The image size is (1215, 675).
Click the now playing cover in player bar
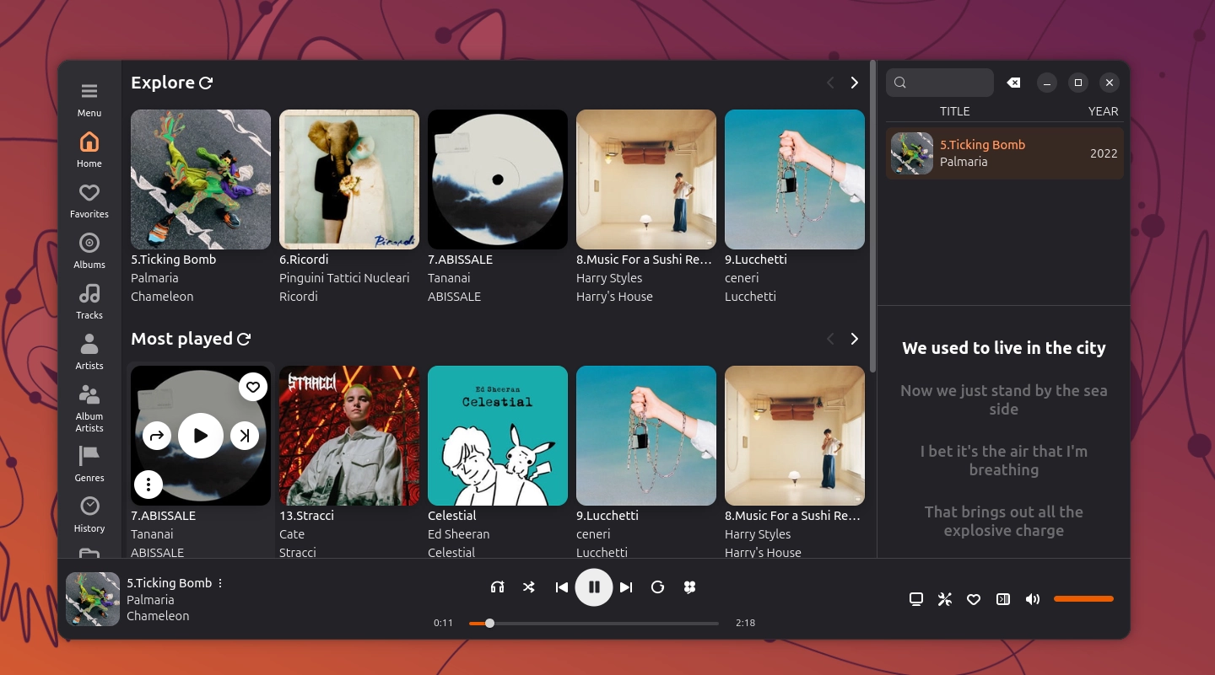[93, 599]
